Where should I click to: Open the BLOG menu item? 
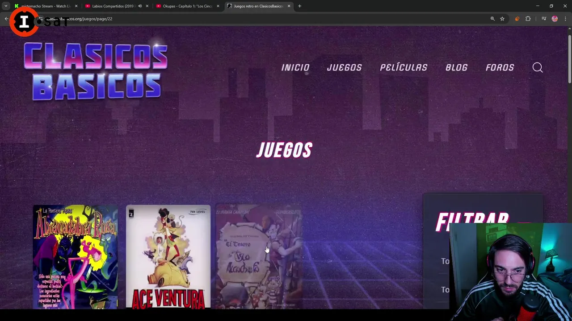tap(457, 67)
